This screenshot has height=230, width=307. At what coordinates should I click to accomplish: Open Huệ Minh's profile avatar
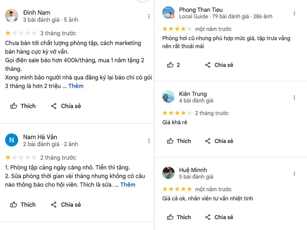168,173
